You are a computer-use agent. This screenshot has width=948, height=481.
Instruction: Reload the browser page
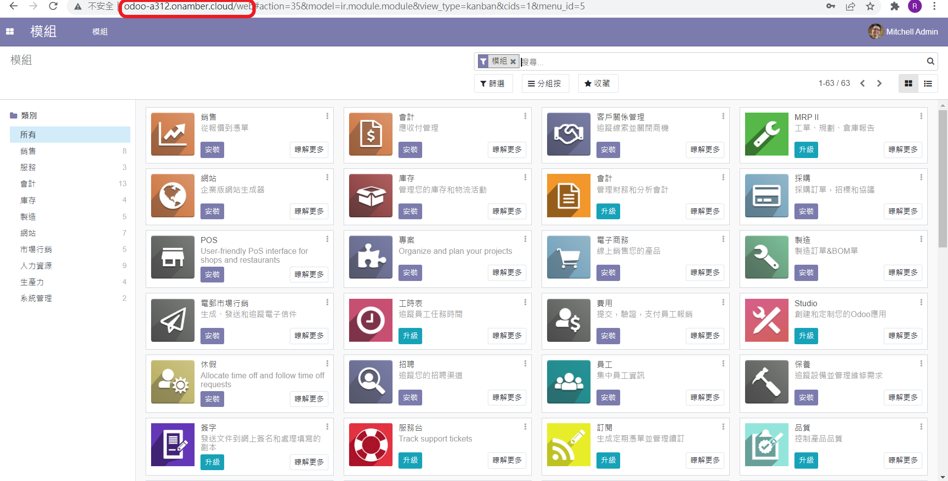coord(53,6)
